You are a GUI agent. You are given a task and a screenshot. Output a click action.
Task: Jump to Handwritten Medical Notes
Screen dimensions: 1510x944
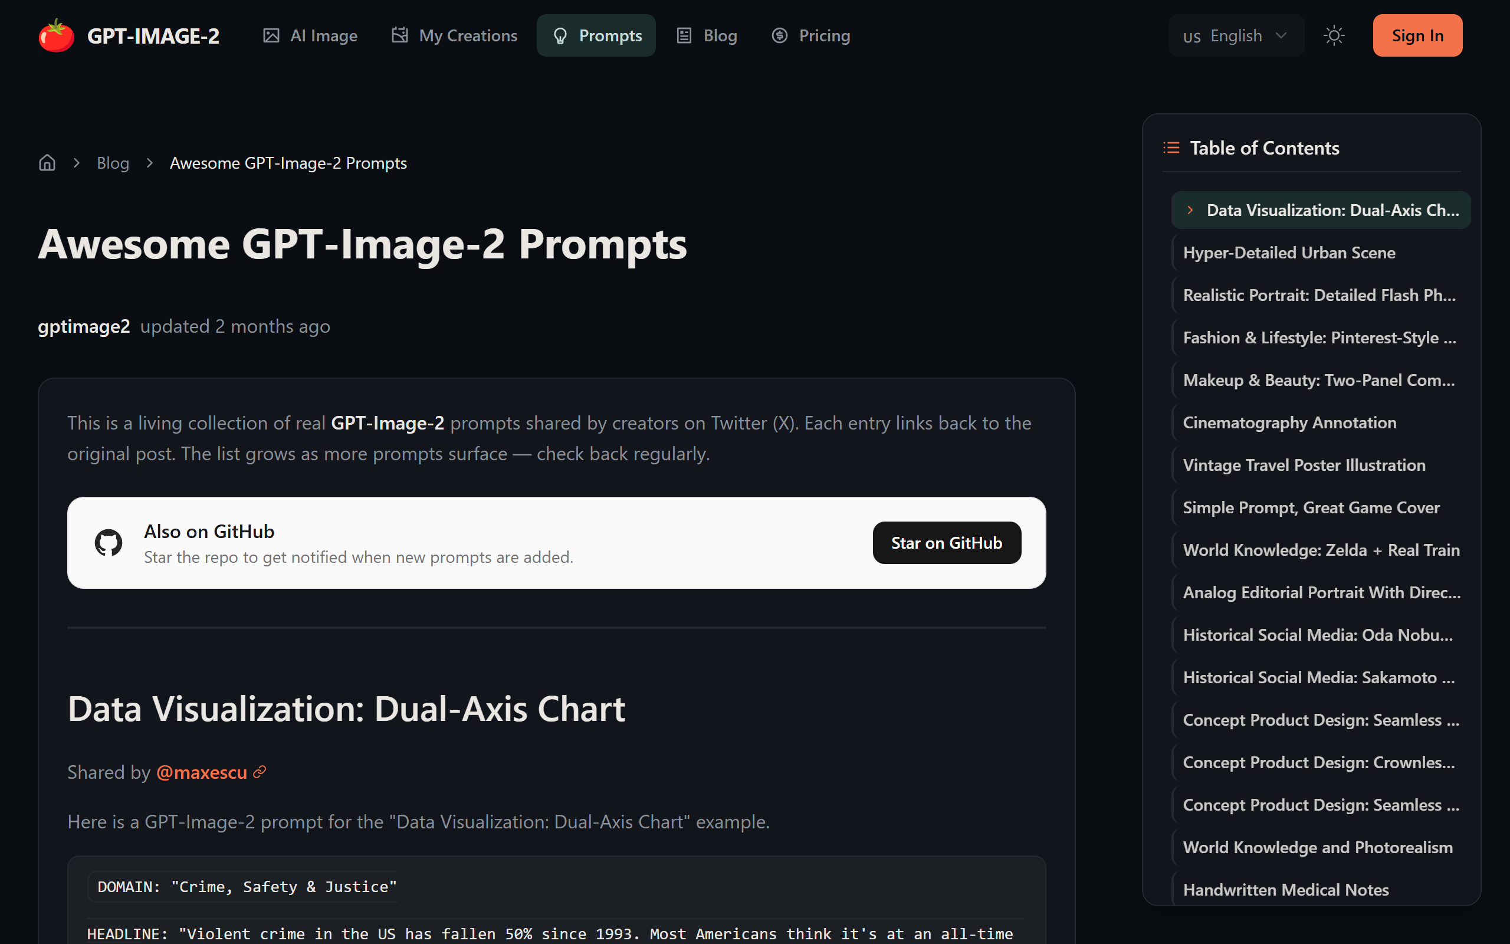point(1321,890)
